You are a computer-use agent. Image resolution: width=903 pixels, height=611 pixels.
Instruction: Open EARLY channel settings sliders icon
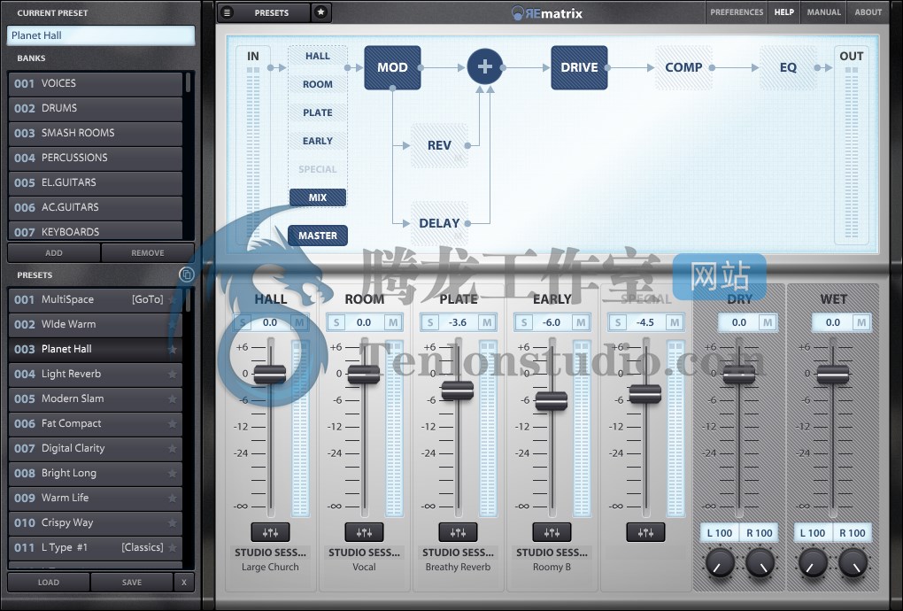pyautogui.click(x=552, y=533)
